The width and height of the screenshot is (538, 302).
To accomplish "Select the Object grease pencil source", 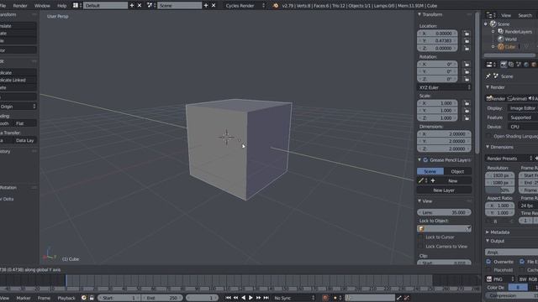I will [x=457, y=171].
